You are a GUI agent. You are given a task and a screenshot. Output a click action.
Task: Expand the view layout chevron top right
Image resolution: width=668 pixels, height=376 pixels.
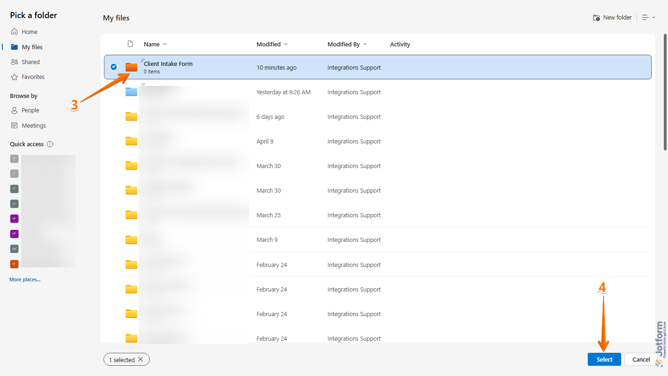pos(654,17)
